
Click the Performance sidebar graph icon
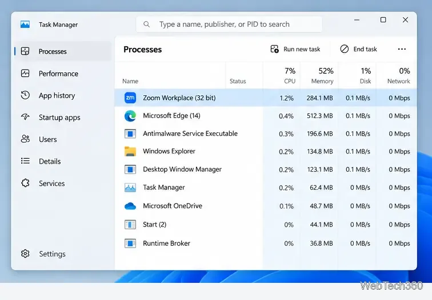click(25, 74)
